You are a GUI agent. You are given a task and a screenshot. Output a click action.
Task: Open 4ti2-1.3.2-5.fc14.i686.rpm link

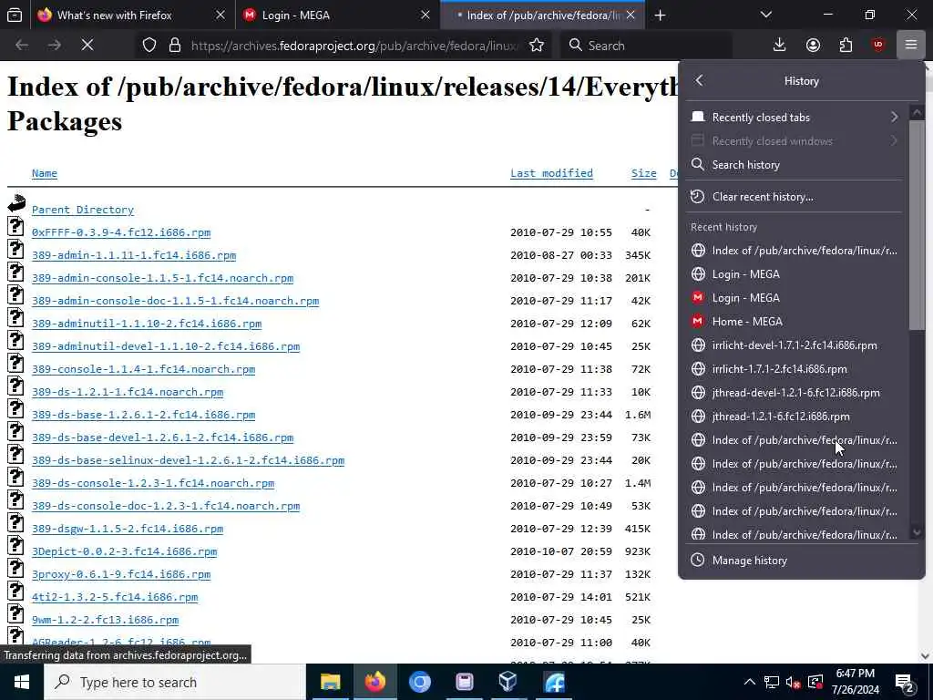click(x=115, y=597)
